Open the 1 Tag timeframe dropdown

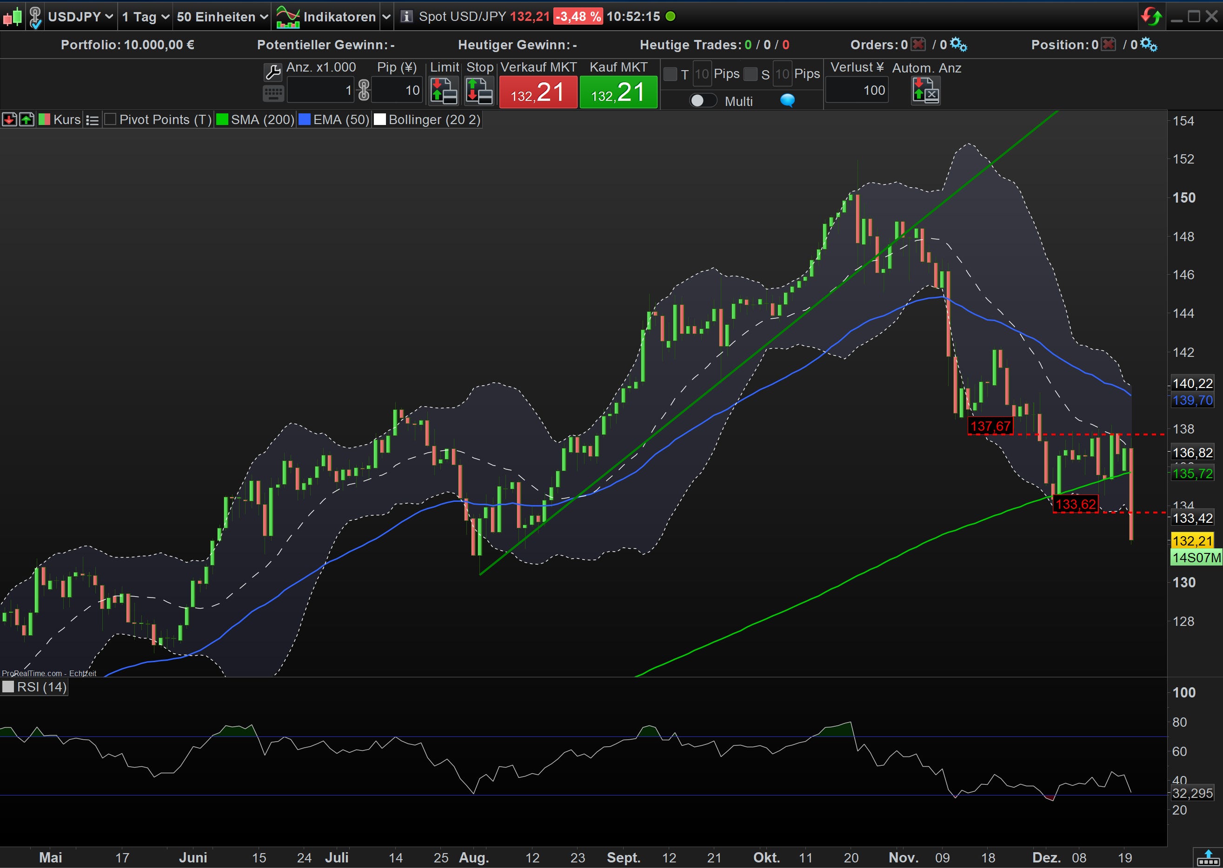pyautogui.click(x=145, y=17)
